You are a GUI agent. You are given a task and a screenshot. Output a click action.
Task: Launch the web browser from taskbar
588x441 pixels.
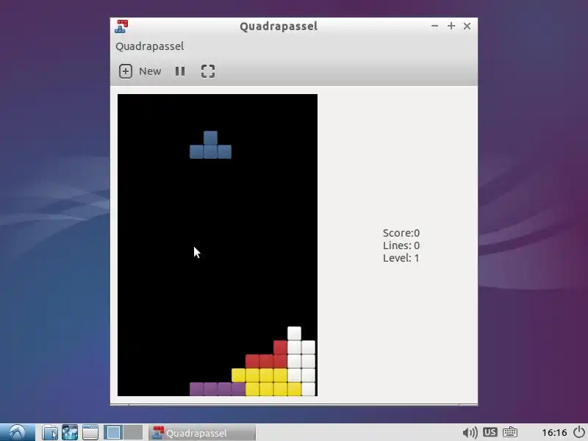pos(70,432)
